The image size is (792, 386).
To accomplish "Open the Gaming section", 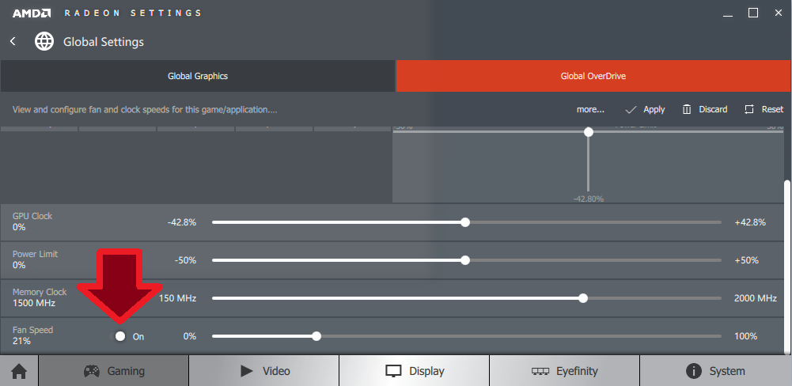I will [x=114, y=371].
